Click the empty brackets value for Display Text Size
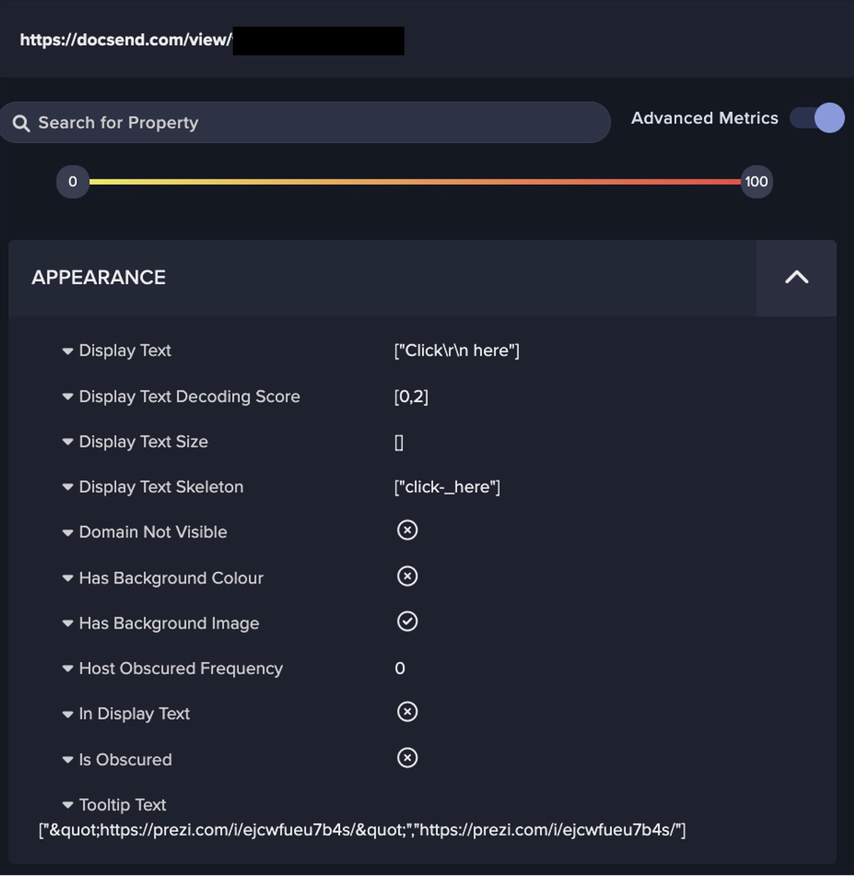 (399, 442)
